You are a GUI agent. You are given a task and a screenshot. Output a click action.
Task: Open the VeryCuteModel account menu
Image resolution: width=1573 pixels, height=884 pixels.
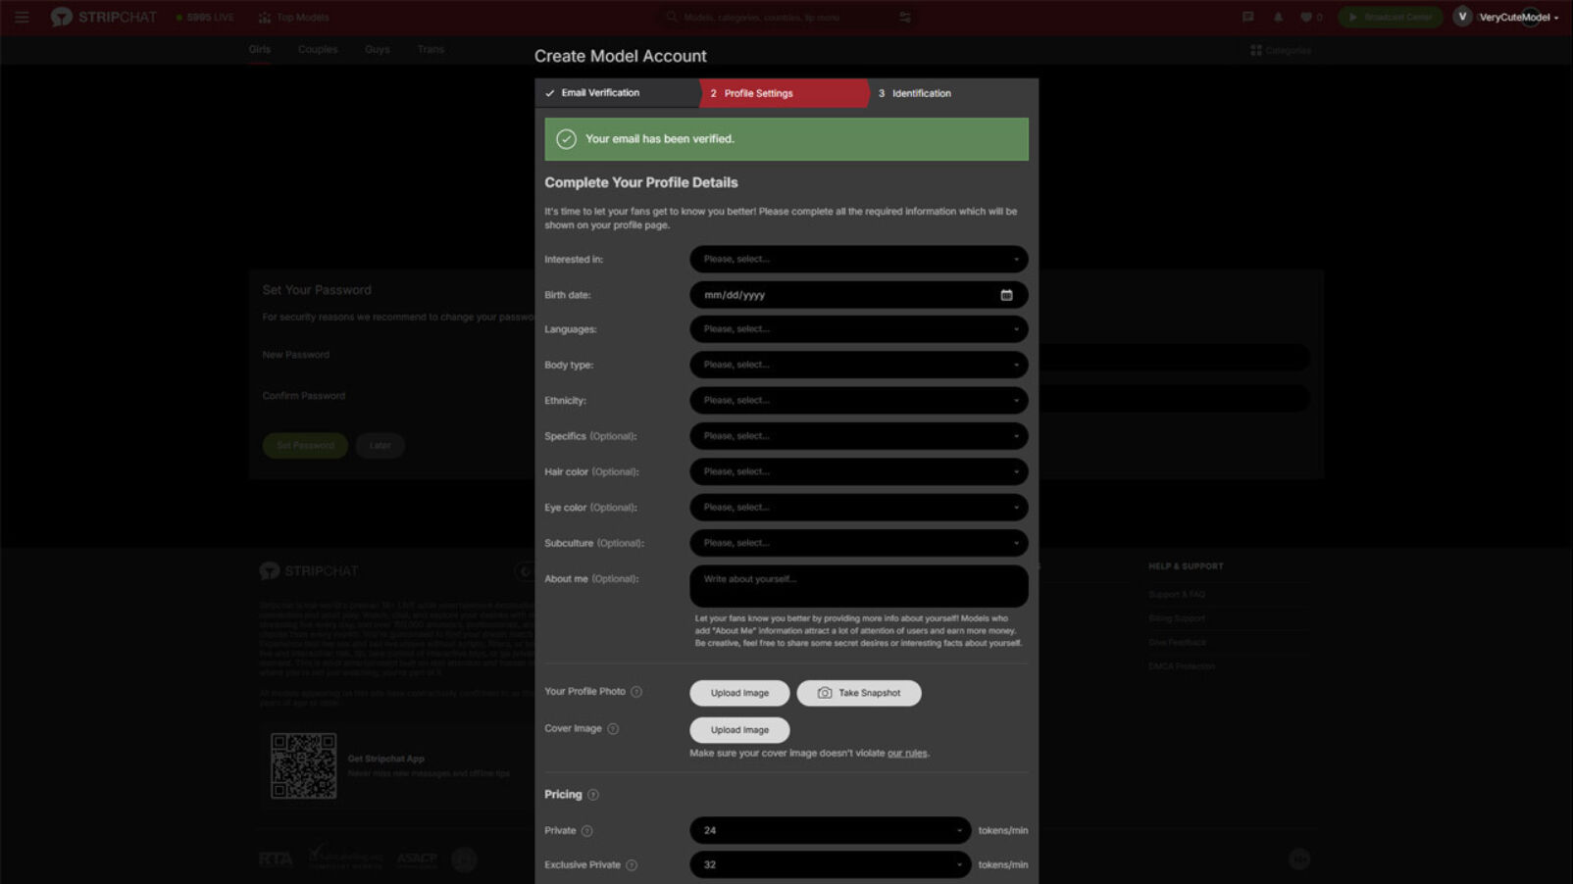[1516, 17]
